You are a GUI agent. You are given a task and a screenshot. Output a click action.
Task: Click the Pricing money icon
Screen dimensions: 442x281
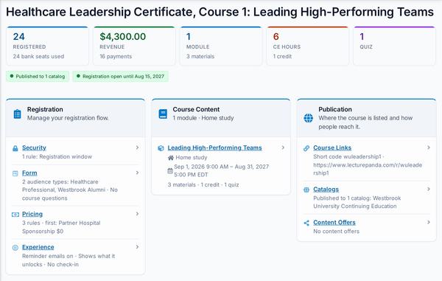pos(15,215)
